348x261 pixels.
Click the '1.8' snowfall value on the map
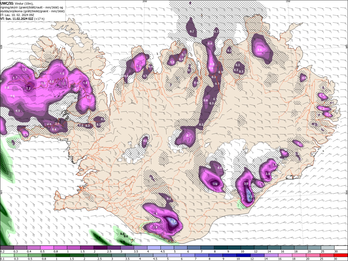click(x=85, y=83)
